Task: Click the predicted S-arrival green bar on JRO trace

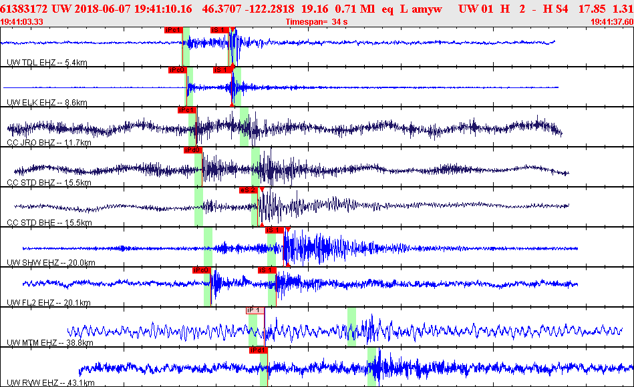Action: [x=245, y=126]
